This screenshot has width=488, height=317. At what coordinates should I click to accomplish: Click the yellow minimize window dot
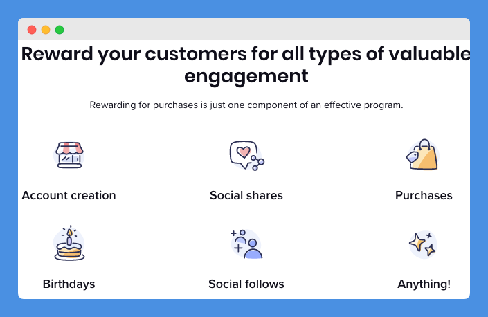click(46, 30)
